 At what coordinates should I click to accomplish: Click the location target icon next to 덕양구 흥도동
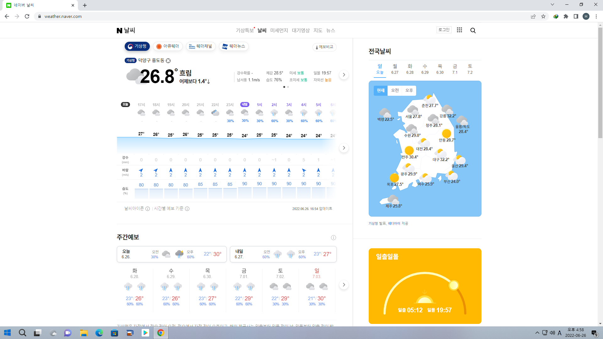click(168, 61)
